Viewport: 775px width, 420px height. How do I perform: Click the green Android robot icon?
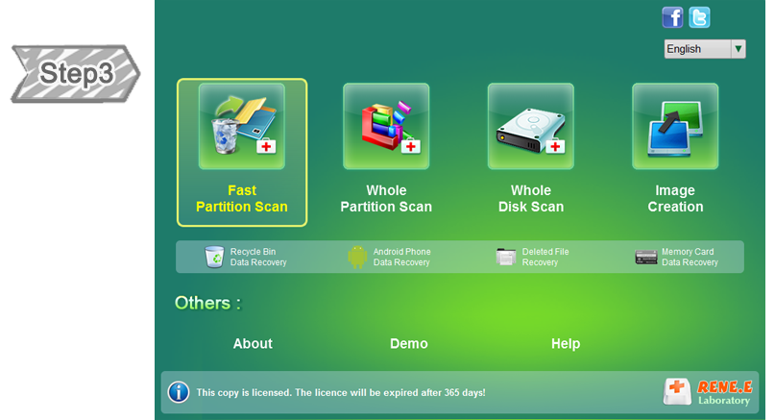pyautogui.click(x=357, y=257)
